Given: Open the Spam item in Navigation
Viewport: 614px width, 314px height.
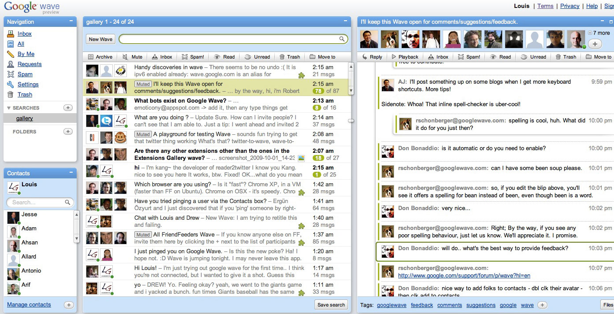Looking at the screenshot, I should [25, 74].
